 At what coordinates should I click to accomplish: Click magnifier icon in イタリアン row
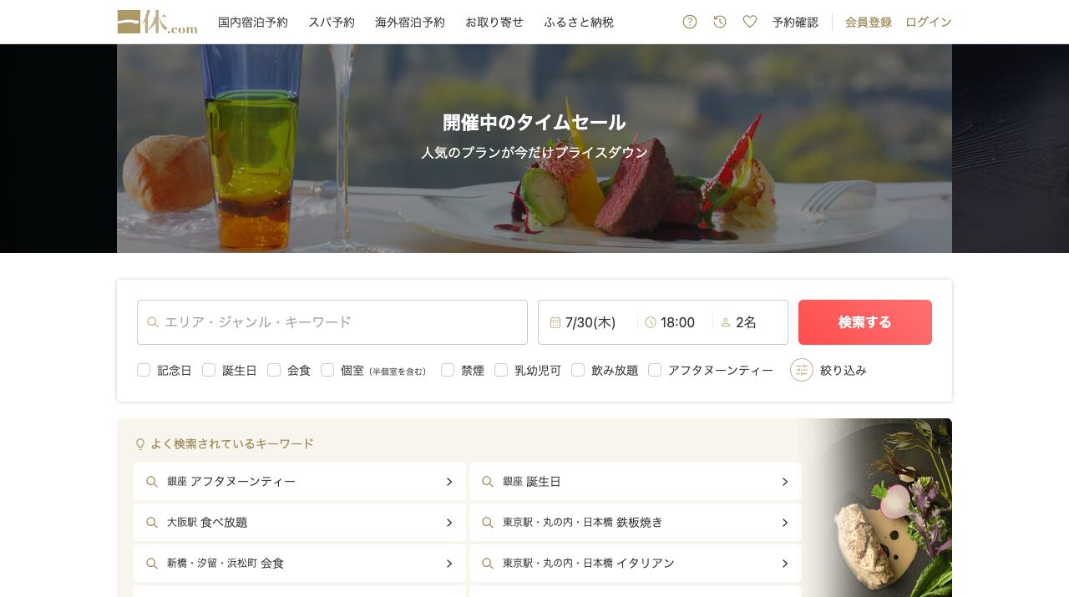(488, 564)
